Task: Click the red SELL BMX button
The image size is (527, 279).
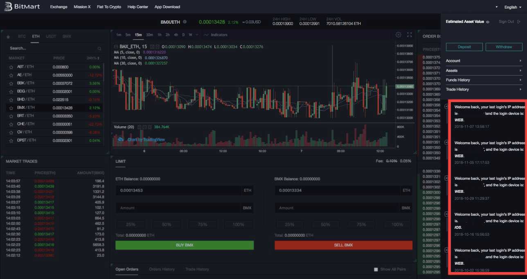Action: pyautogui.click(x=343, y=245)
